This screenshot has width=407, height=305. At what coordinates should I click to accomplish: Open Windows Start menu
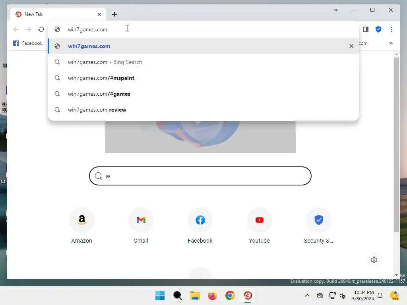(x=160, y=295)
